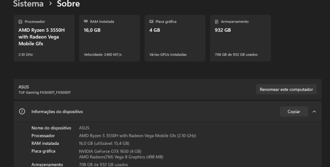Open the Placa gráfica summary card
The image size is (330, 167).
coord(175,38)
